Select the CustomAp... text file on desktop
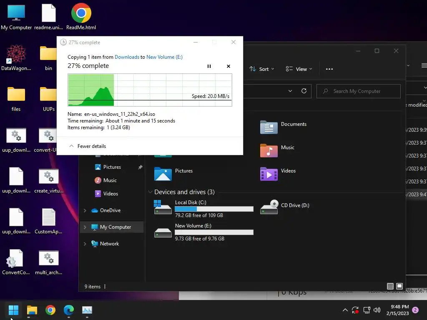Viewport: 427px width, 320px height. [x=48, y=222]
